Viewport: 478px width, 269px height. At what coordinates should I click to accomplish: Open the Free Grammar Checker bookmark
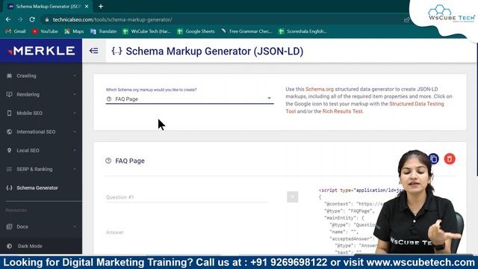point(246,31)
